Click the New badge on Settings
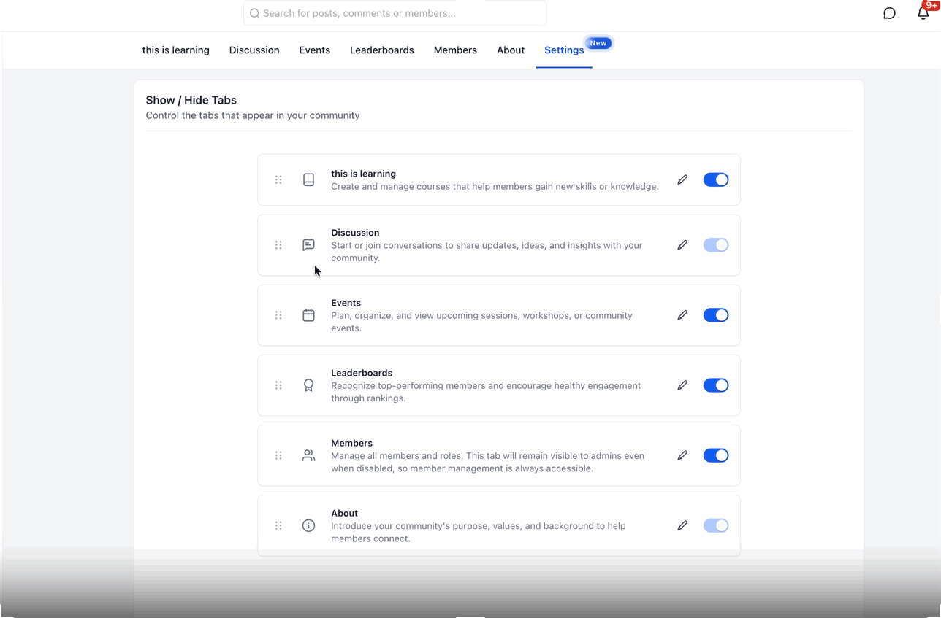941x618 pixels. [x=598, y=43]
